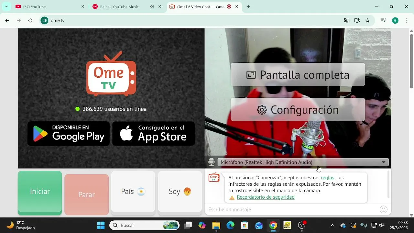Open the weather widget showing 12°C
The width and height of the screenshot is (414, 233).
click(x=21, y=225)
